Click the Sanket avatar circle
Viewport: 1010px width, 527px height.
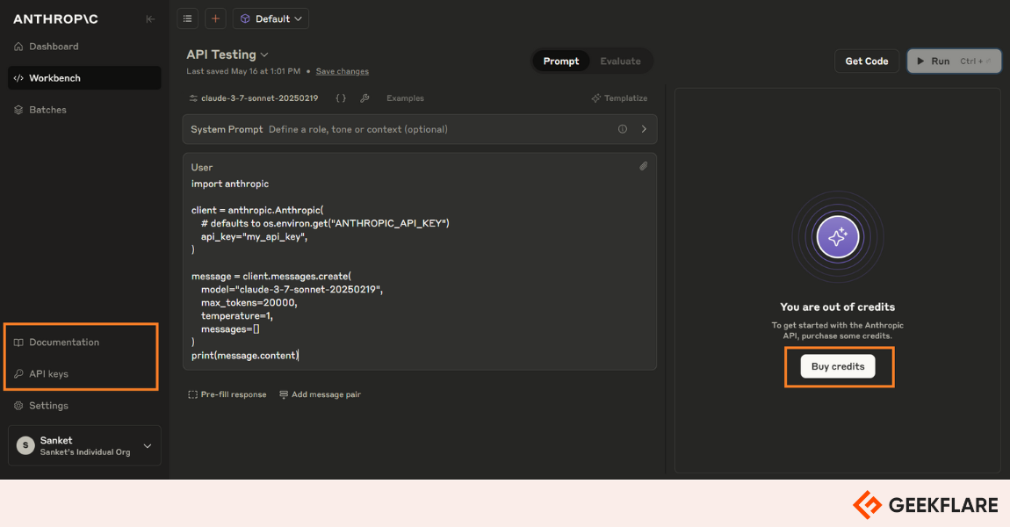point(25,445)
